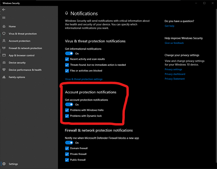This screenshot has height=169, width=217.
Task: Open Privacy Statement link
Action: (174, 79)
